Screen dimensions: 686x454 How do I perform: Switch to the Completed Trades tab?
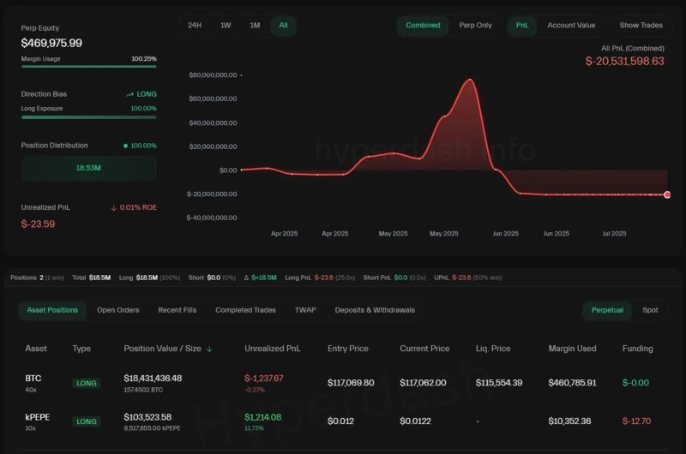click(245, 310)
